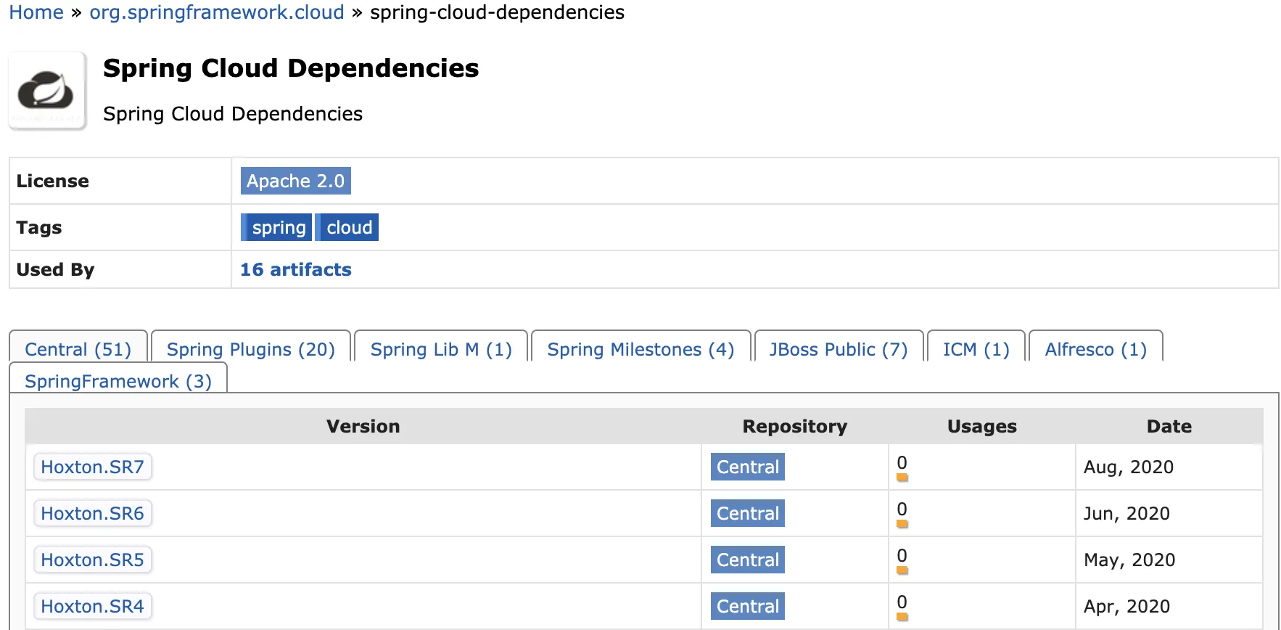Click usages count for Hoxton.SR7
This screenshot has height=630, width=1281.
(902, 463)
